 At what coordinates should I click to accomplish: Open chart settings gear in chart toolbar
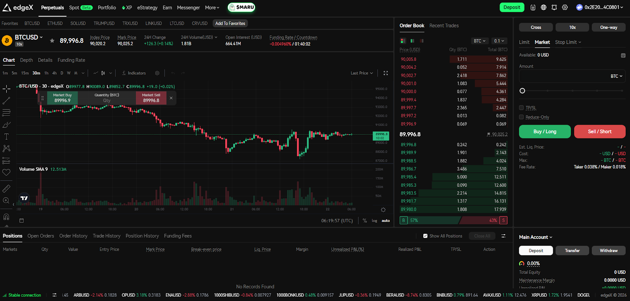pyautogui.click(x=157, y=73)
